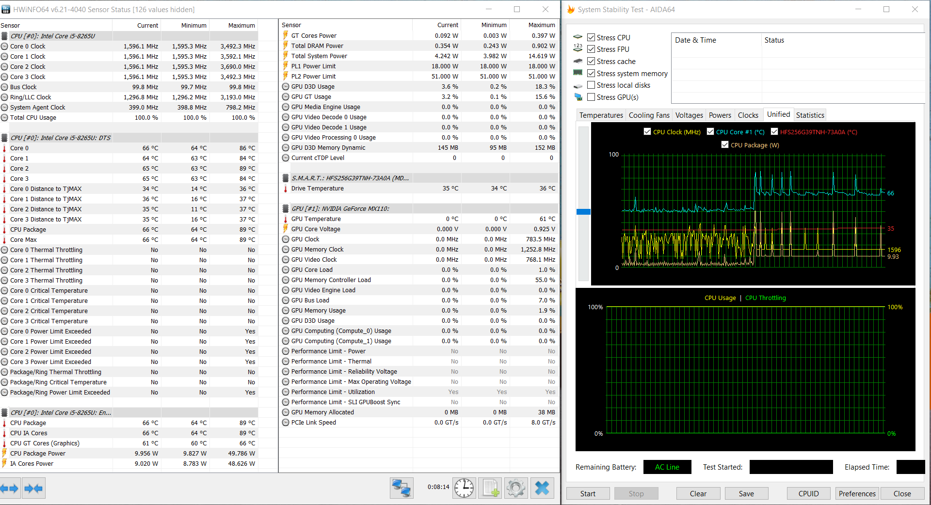Image resolution: width=931 pixels, height=505 pixels.
Task: Click the thermometer icon of Drive Temperature row
Action: [286, 189]
